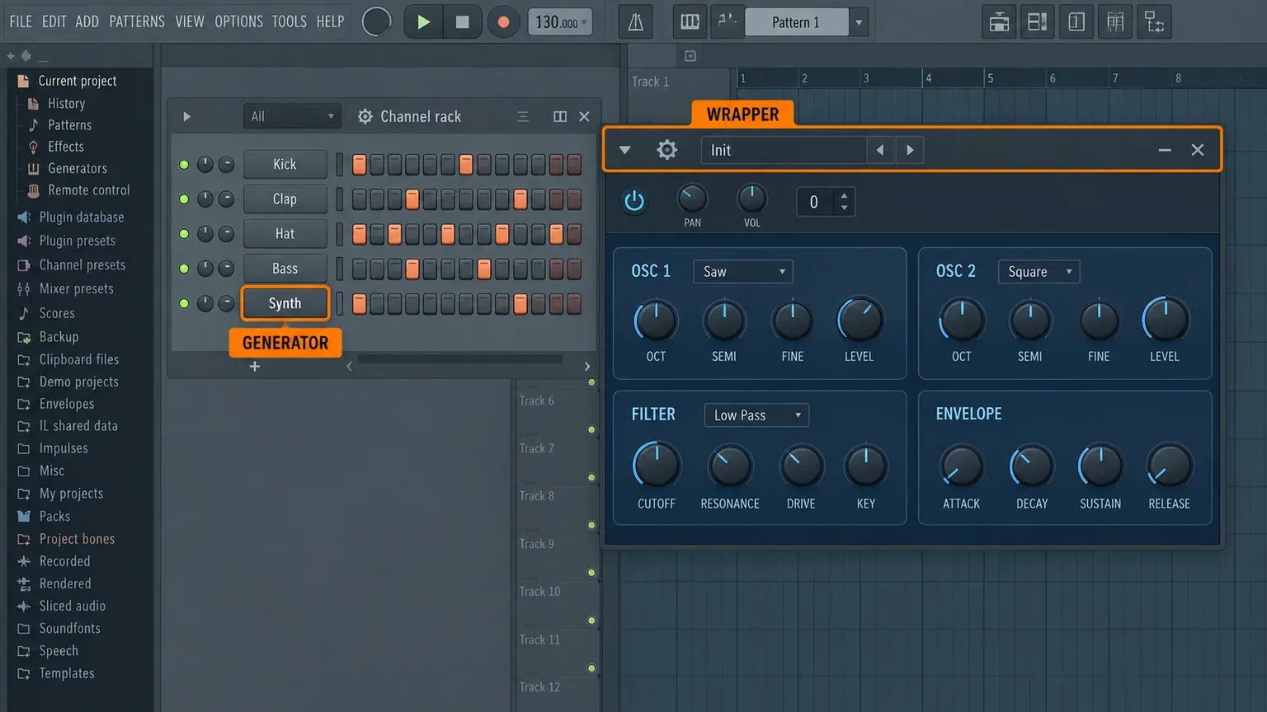
Task: Mute the Clap channel green LED
Action: [x=184, y=199]
